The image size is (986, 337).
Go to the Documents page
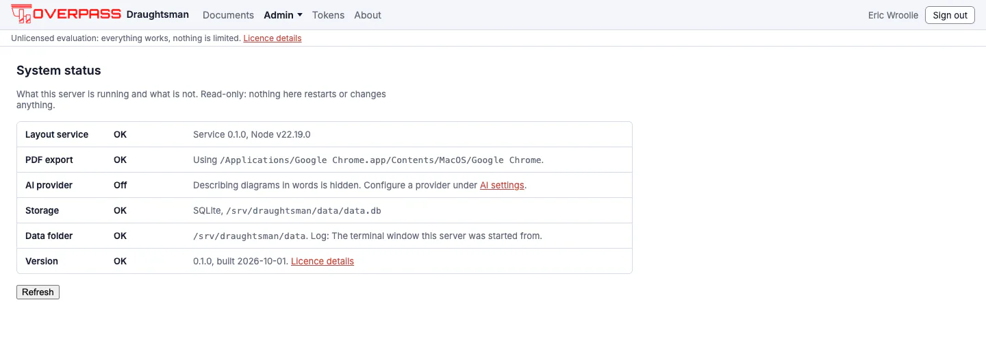[228, 15]
